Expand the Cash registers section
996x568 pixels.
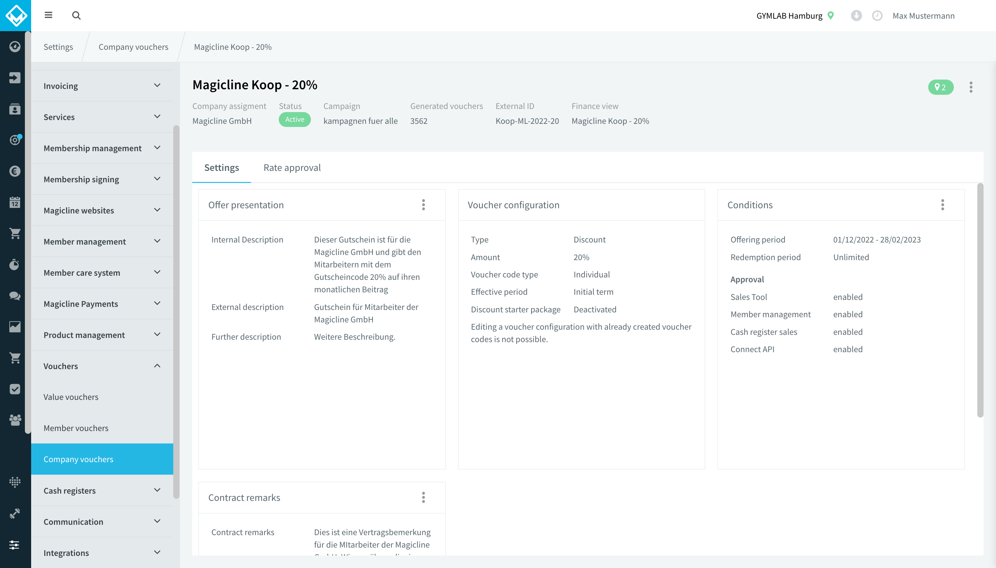click(102, 491)
